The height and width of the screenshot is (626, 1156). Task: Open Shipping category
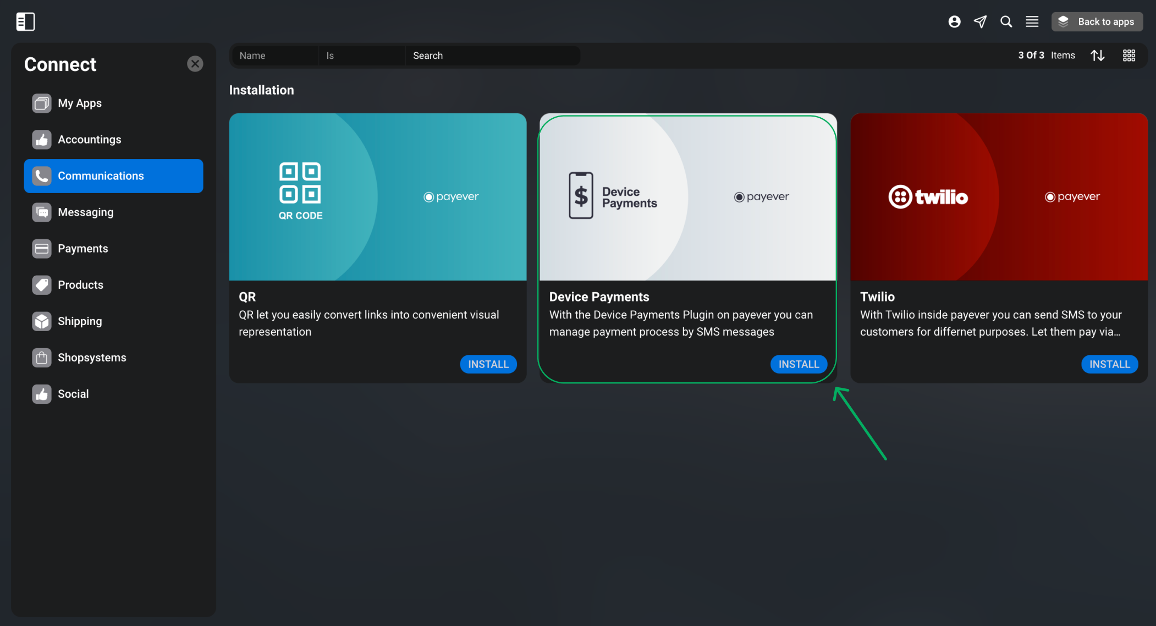point(113,321)
